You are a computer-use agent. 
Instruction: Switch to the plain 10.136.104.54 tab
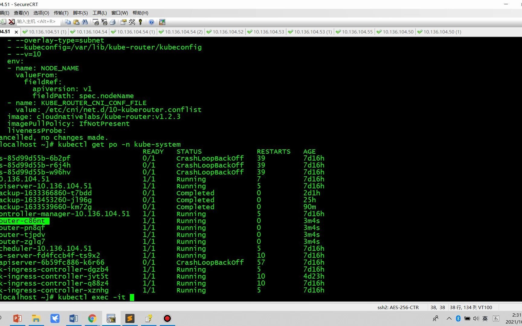[x=89, y=32]
